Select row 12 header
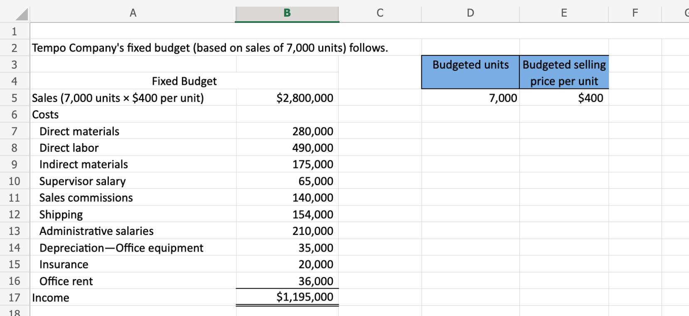Screen dimensions: 689x316 pyautogui.click(x=15, y=214)
